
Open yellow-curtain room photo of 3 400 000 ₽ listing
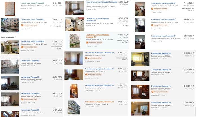pyautogui.click(x=140, y=59)
